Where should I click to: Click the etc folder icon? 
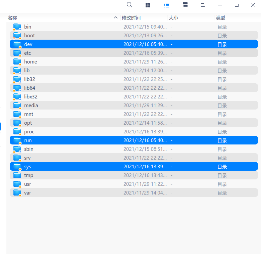[17, 53]
